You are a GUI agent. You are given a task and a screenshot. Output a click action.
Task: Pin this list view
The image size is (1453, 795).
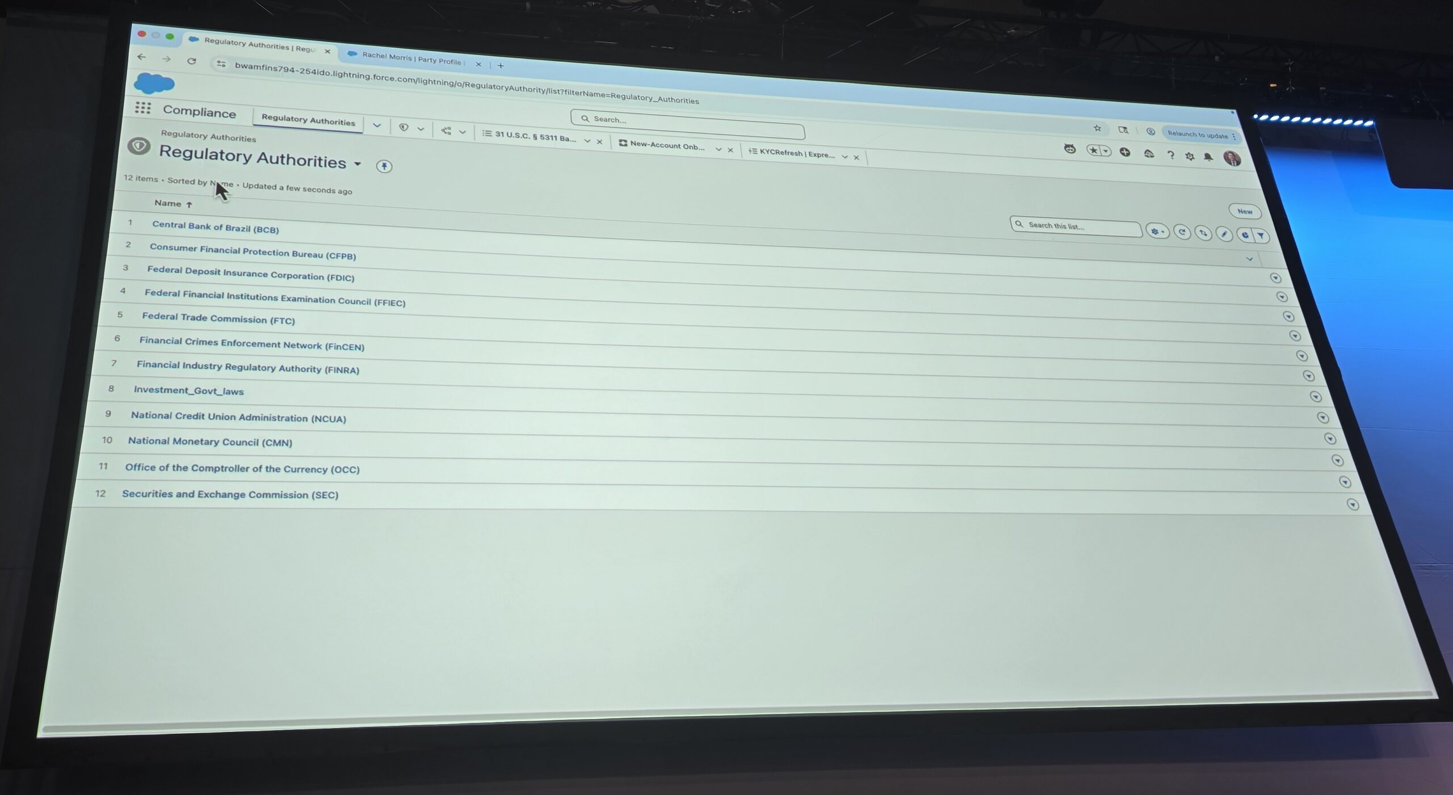[x=384, y=166]
